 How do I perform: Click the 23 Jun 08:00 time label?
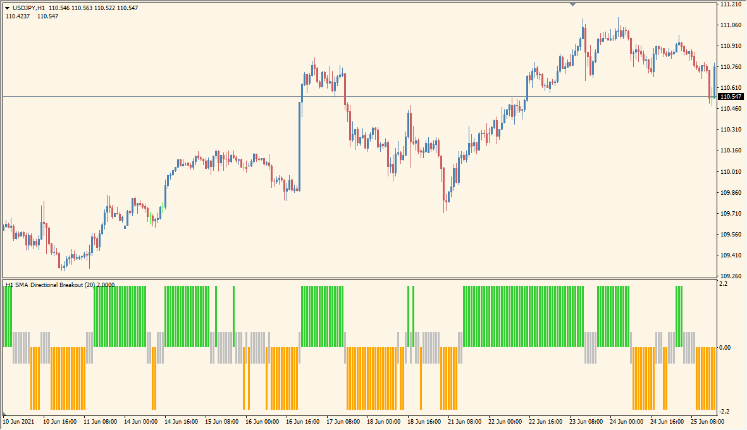[586, 421]
